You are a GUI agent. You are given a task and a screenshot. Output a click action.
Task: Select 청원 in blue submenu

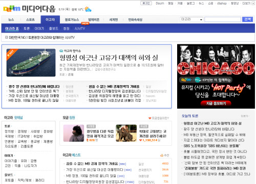(66, 29)
